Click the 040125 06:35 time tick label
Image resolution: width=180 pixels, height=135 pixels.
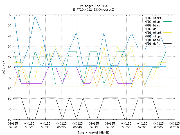tap(61, 125)
